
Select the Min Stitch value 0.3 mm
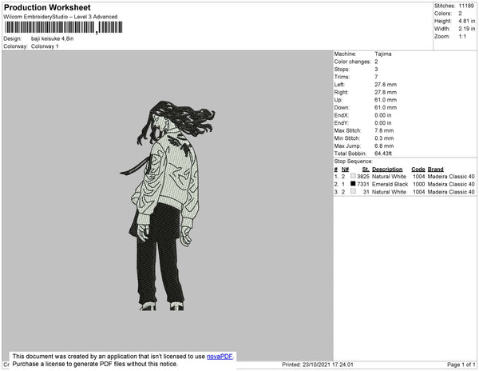click(x=384, y=138)
